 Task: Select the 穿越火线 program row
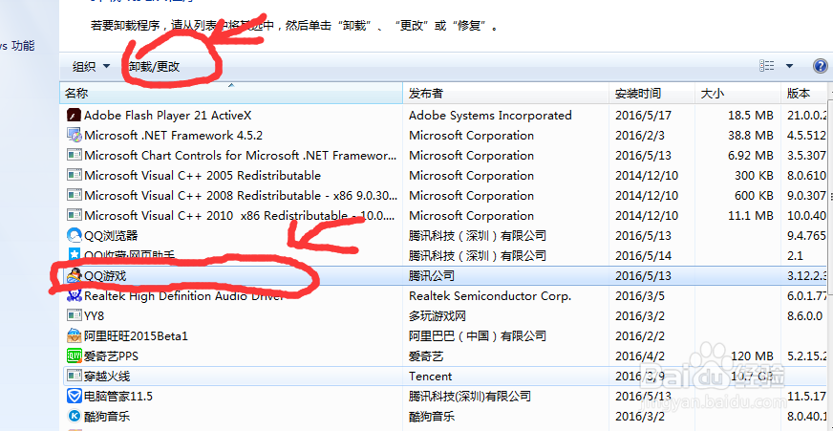(107, 376)
